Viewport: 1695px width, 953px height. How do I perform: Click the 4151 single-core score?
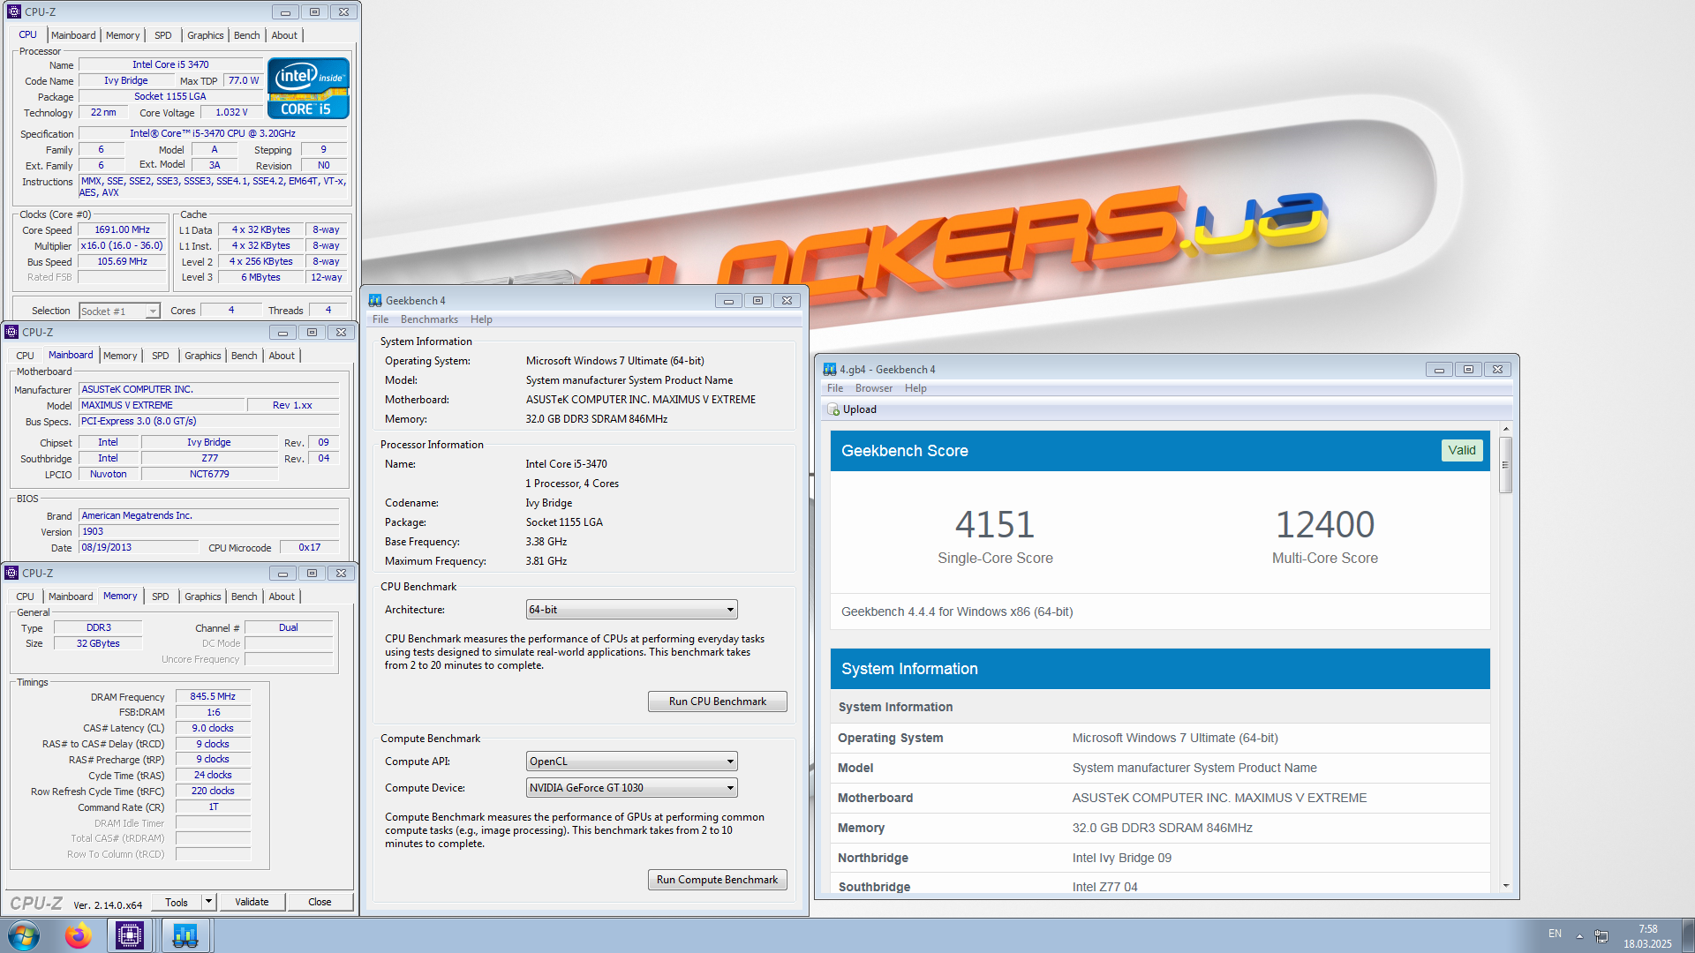[995, 525]
